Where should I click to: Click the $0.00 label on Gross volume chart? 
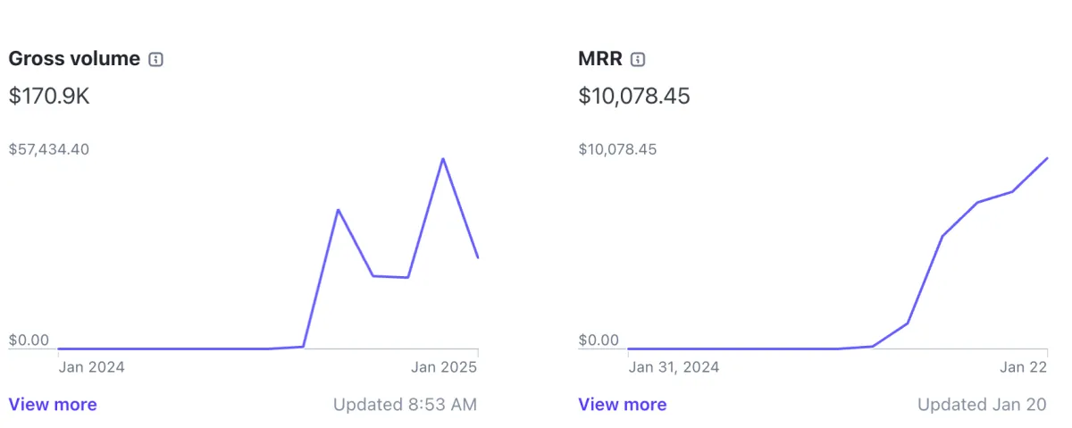point(29,340)
